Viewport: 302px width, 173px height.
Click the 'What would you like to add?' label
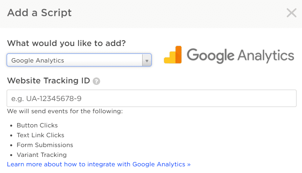point(66,43)
